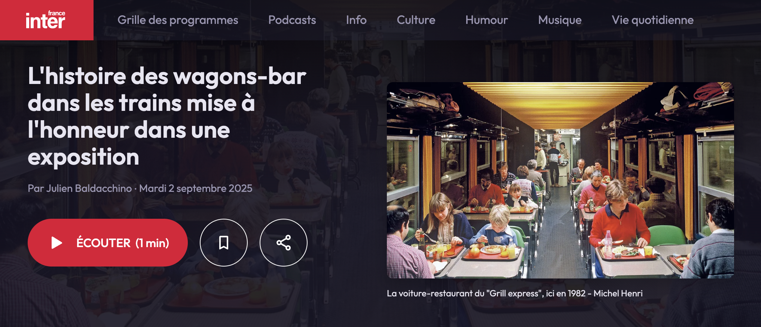Viewport: 761px width, 327px height.
Task: Click the white play triangle icon
Action: point(56,243)
